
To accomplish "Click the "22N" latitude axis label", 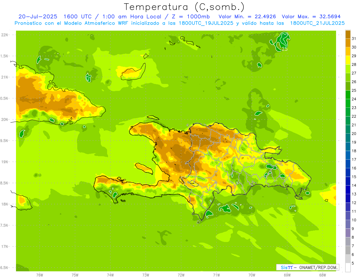I will click(x=5, y=35).
